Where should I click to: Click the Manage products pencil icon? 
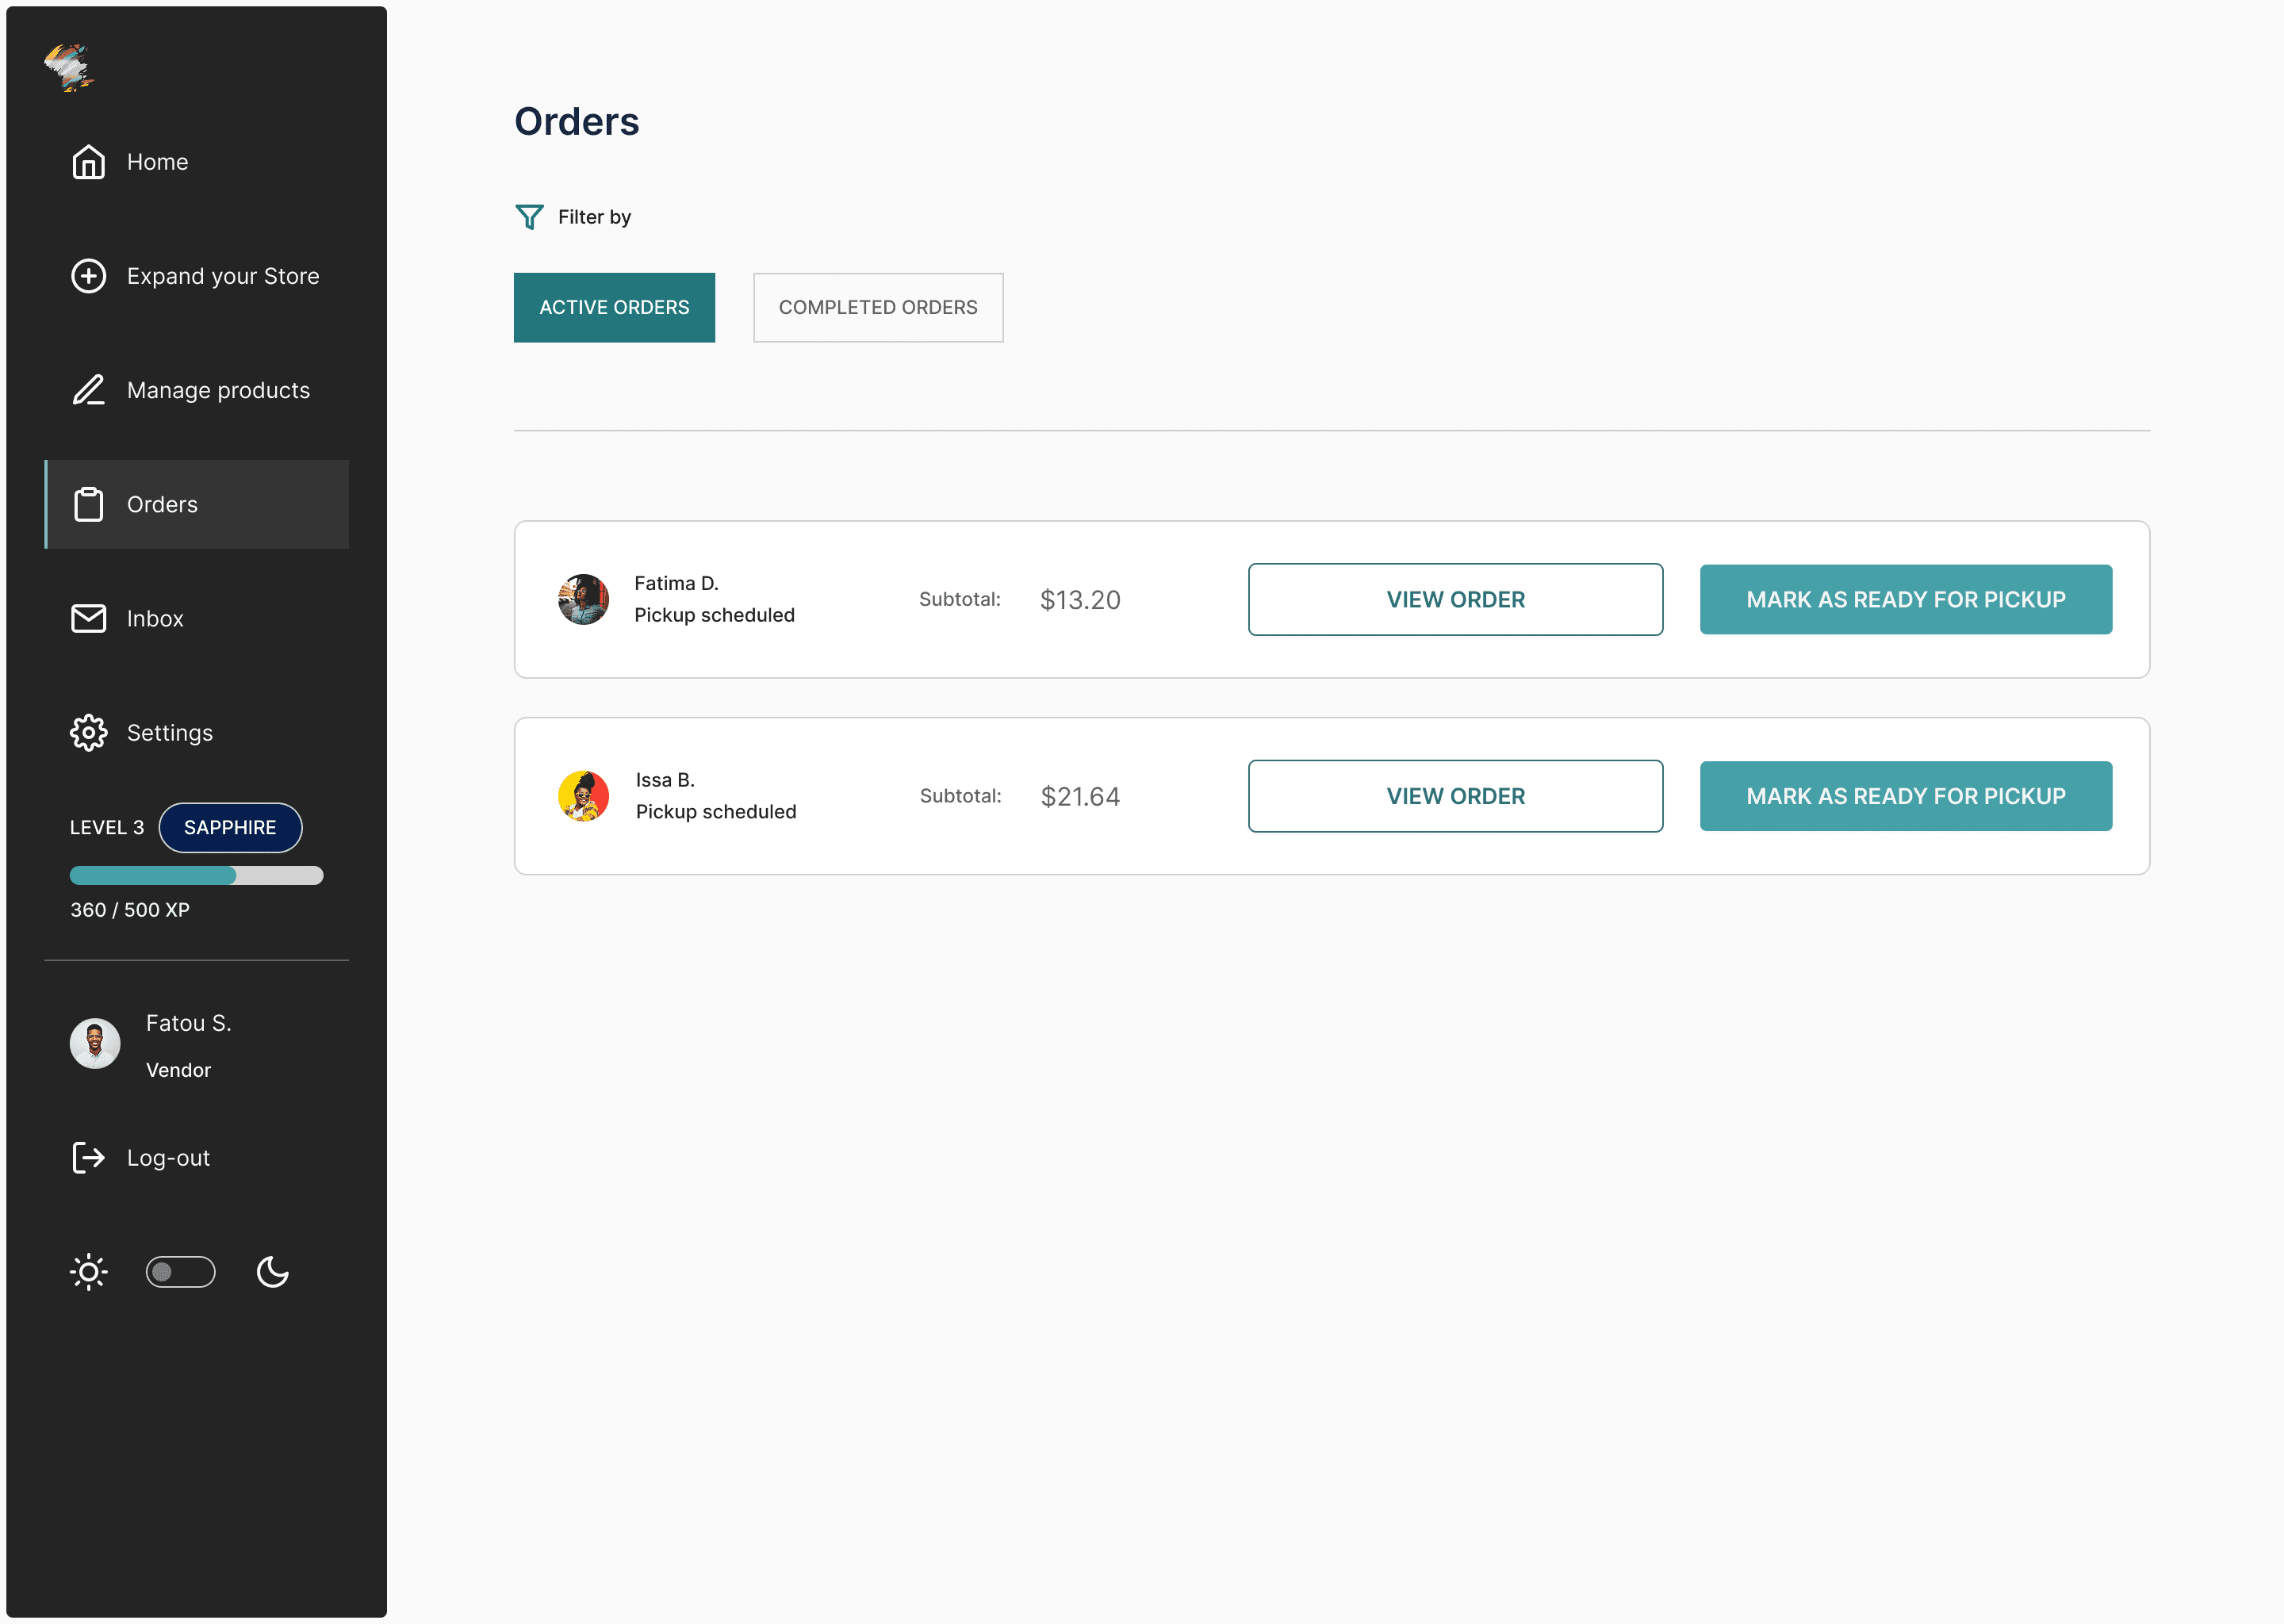tap(88, 390)
